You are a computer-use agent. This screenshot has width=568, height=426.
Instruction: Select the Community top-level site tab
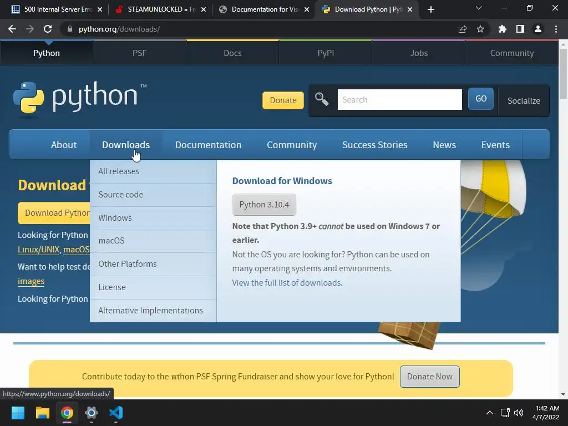[512, 53]
